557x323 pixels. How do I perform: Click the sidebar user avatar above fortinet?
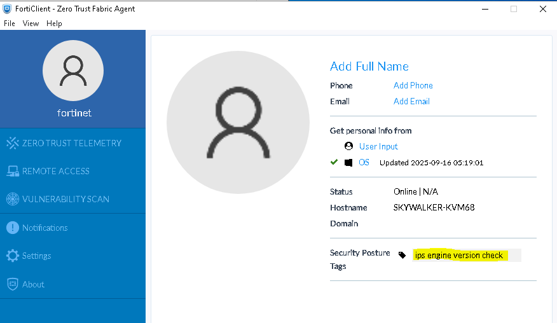point(73,71)
